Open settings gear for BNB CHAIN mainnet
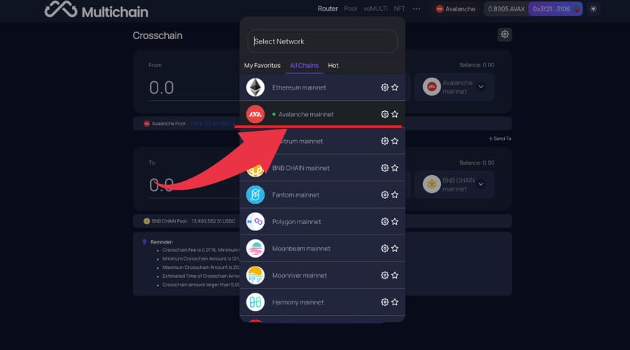The image size is (630, 350). (384, 168)
